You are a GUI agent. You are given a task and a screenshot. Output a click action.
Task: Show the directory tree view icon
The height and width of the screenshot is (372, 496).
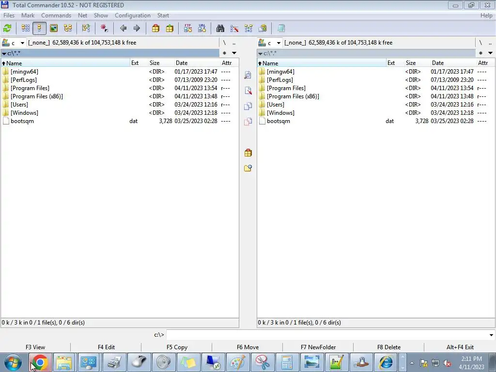coord(68,28)
